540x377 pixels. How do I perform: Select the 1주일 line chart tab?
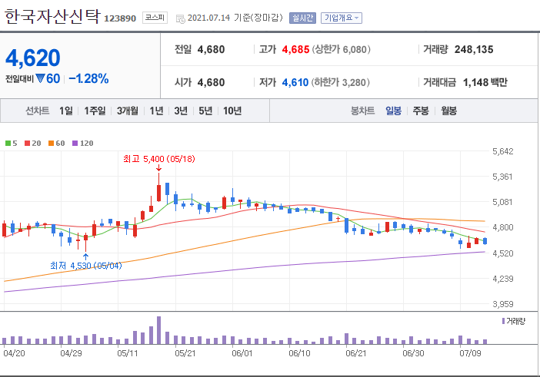pyautogui.click(x=95, y=111)
